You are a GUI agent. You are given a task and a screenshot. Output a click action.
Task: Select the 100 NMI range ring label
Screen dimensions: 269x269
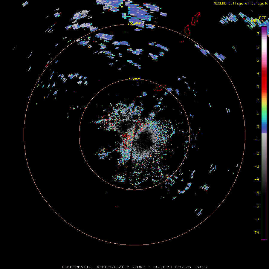point(134,24)
